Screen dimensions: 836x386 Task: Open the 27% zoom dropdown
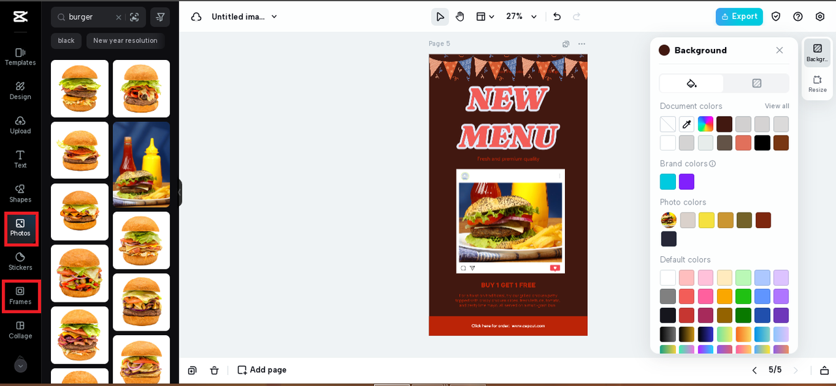(x=521, y=16)
